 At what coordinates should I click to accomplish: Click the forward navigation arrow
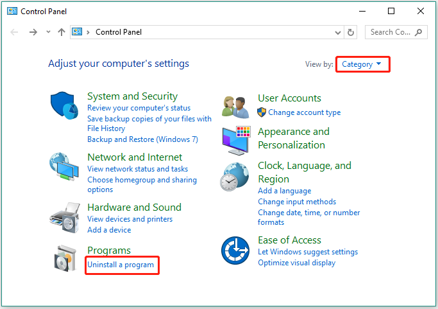[33, 32]
